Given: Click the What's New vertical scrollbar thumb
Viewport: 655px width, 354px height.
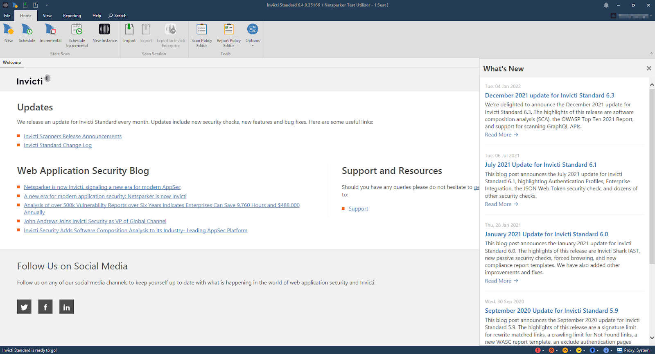Looking at the screenshot, I should [x=652, y=176].
